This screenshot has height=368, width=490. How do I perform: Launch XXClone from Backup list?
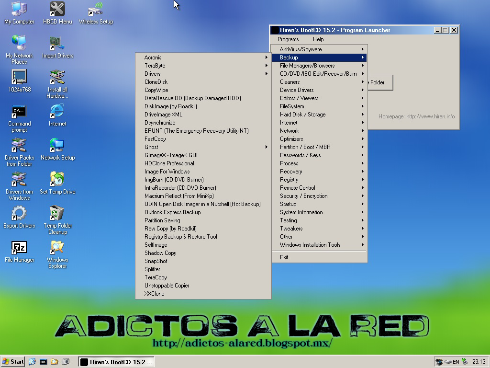[x=203, y=294]
